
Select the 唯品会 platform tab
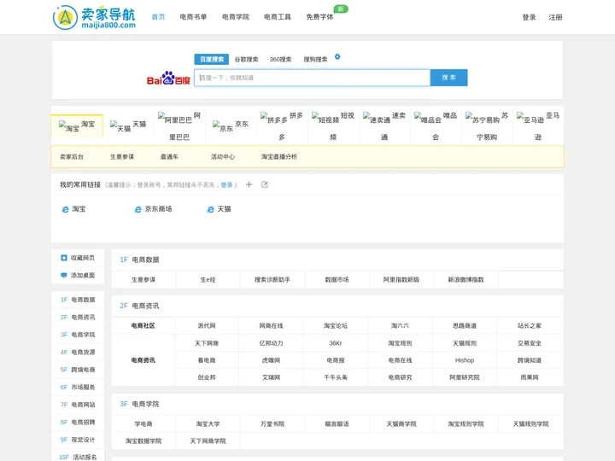click(x=436, y=125)
